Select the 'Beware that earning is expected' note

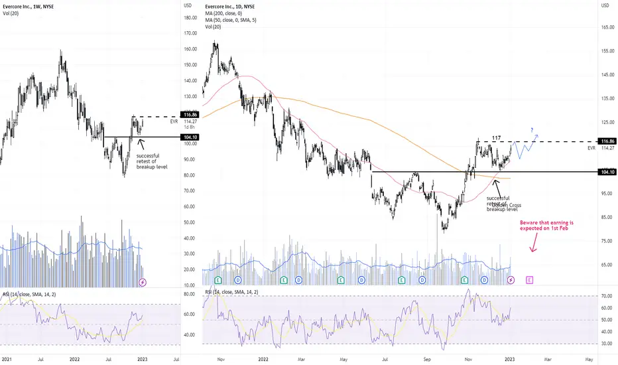click(x=546, y=226)
